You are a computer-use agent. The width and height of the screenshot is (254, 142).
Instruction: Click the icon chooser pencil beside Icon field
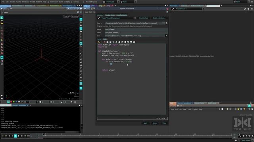coord(166,35)
